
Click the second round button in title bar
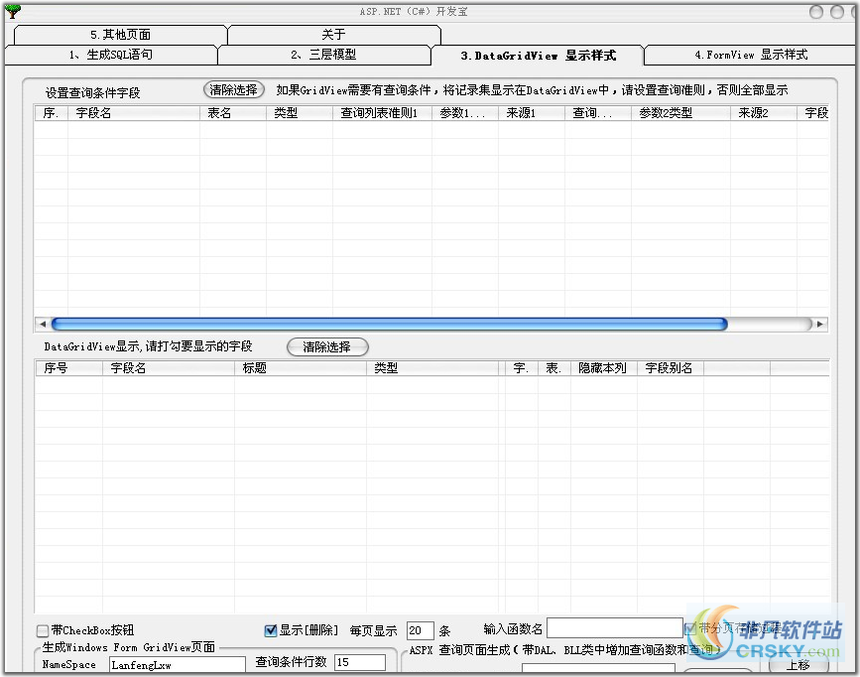pyautogui.click(x=837, y=12)
